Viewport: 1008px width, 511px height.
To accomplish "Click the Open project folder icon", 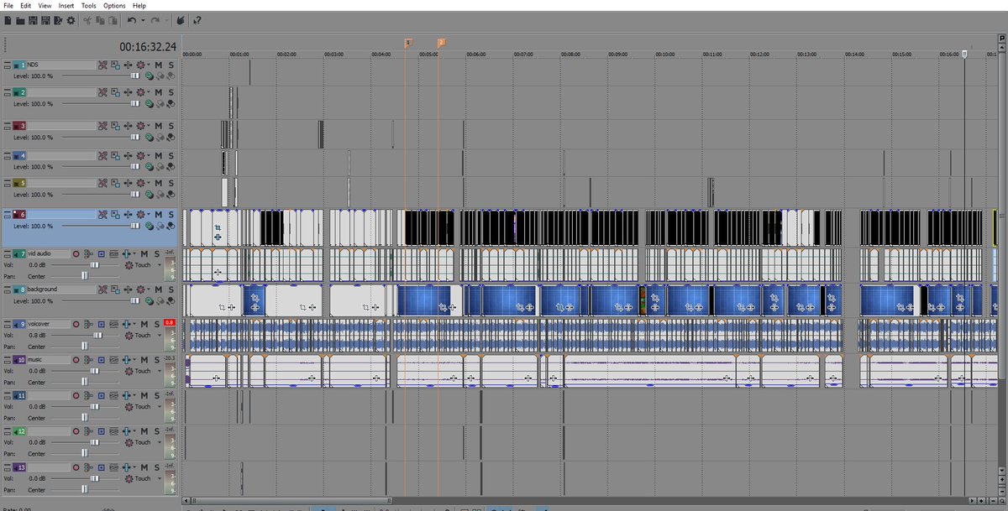I will pos(20,20).
